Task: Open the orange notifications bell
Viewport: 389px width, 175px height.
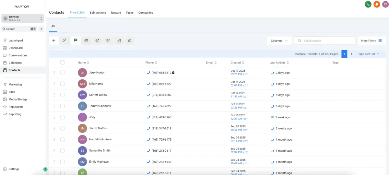Action: 377,4
